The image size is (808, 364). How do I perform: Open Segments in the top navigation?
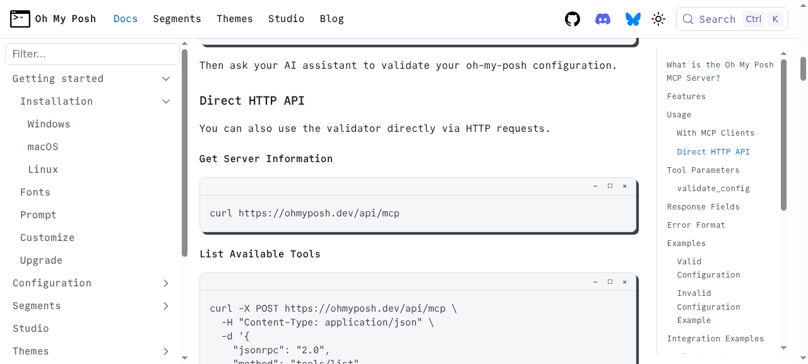click(177, 19)
